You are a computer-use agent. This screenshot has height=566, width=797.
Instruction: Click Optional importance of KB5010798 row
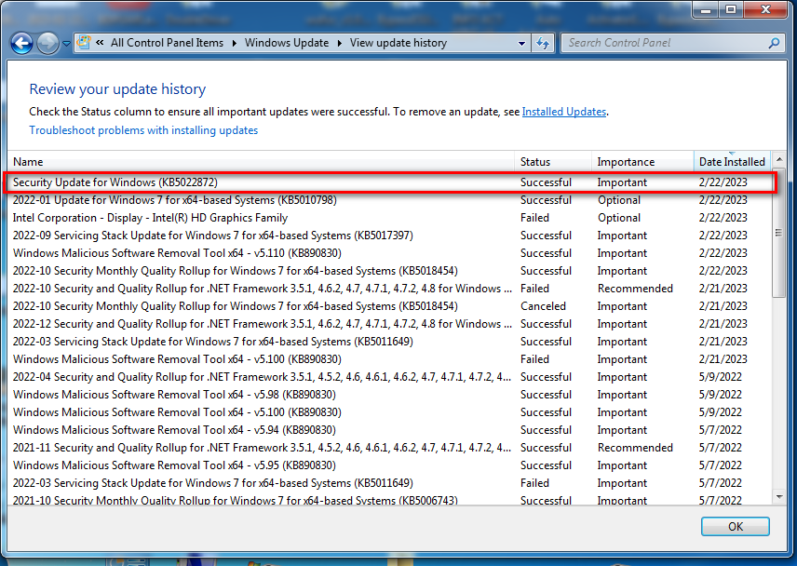coord(619,200)
